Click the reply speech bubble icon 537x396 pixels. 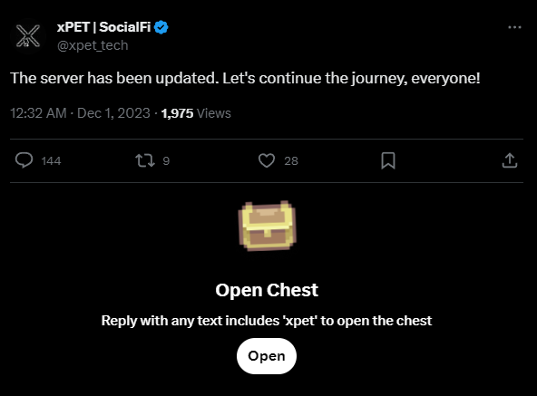point(24,160)
